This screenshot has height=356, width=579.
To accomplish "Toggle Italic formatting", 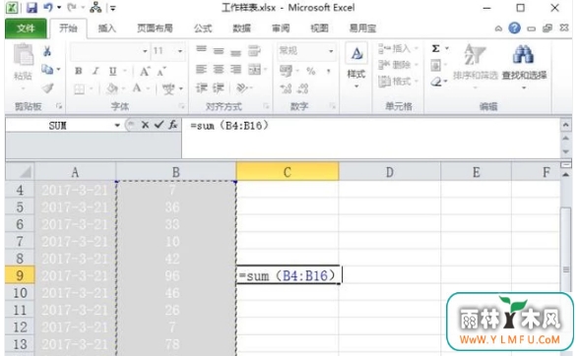I will 96,71.
